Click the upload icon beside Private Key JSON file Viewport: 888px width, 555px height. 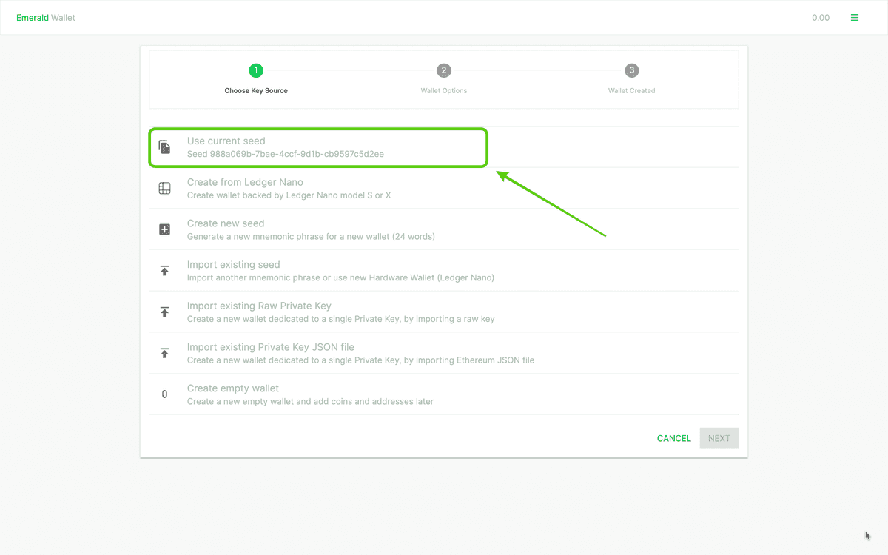pyautogui.click(x=164, y=353)
